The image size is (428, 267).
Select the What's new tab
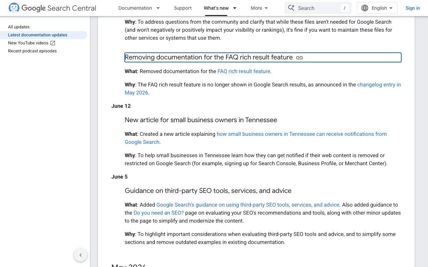[x=216, y=8]
